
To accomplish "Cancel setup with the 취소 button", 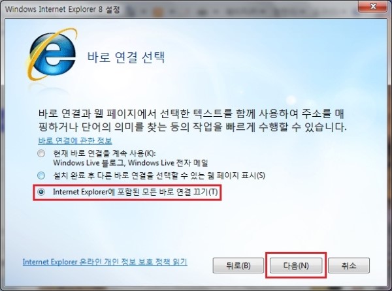I will pyautogui.click(x=349, y=266).
